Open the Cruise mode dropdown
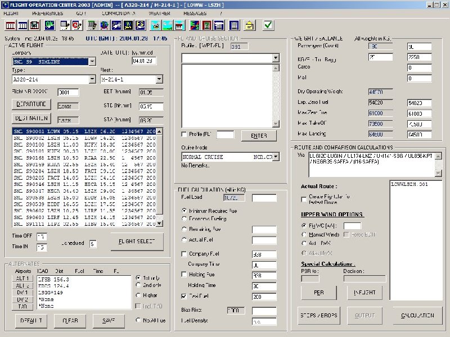 [x=276, y=158]
